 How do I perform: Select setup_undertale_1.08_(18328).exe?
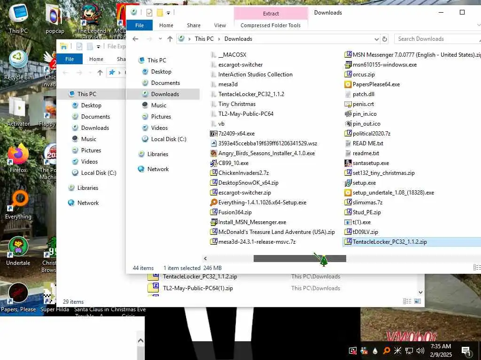coord(389,193)
